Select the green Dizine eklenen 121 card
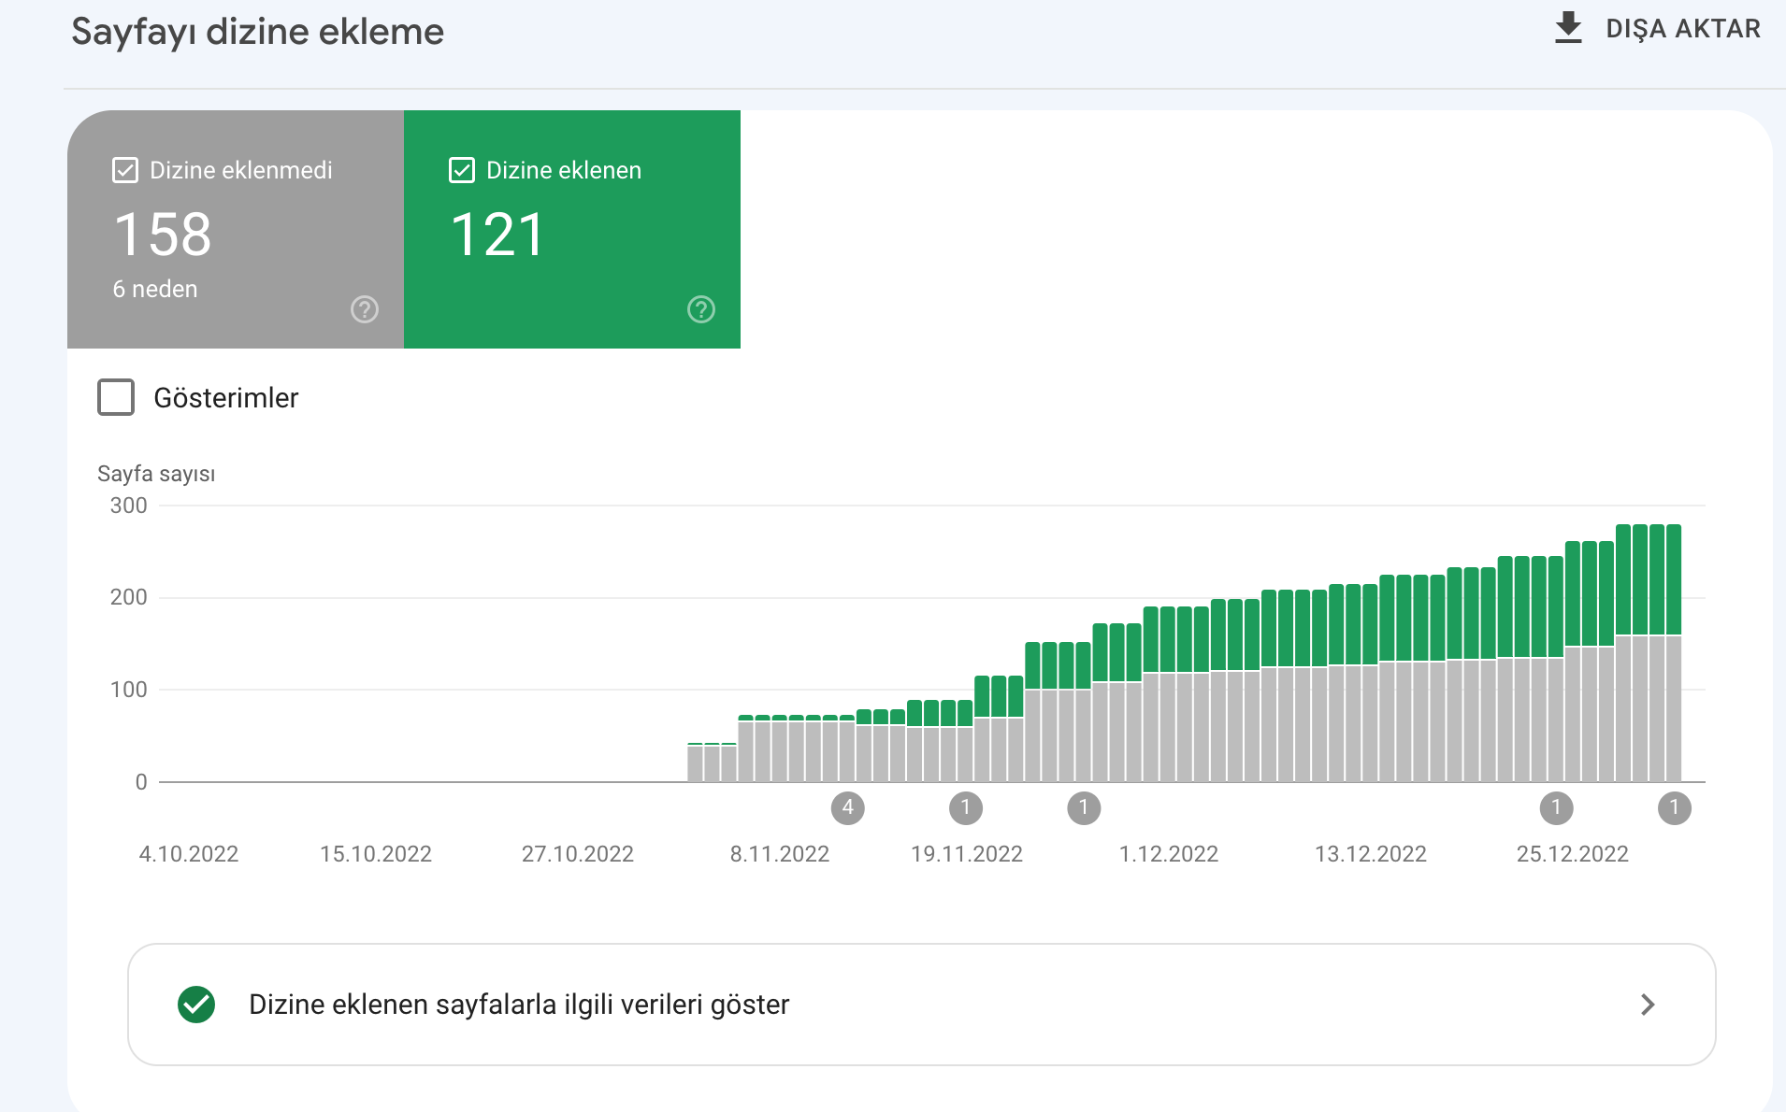The width and height of the screenshot is (1786, 1112). point(572,230)
